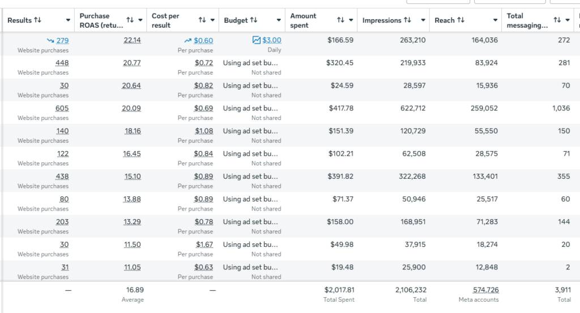This screenshot has height=313, width=580.
Task: Select the $19.48 amount spent cell
Action: (x=342, y=267)
